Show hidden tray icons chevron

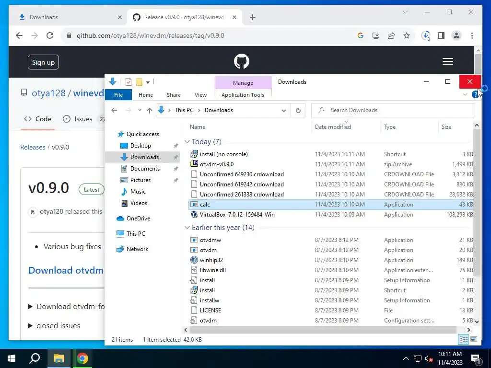(x=406, y=358)
